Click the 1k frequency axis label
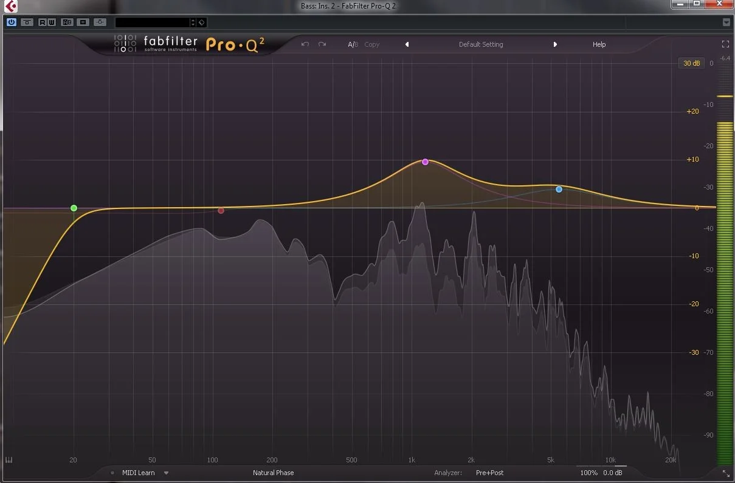This screenshot has width=735, height=483. pyautogui.click(x=412, y=460)
